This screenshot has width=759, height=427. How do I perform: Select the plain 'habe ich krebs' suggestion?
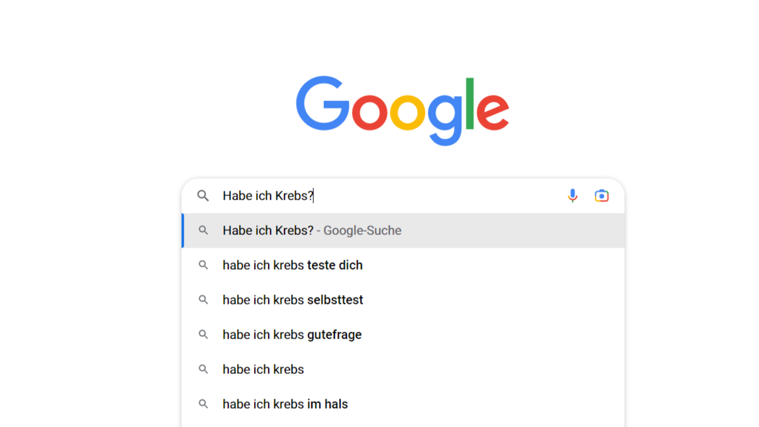(263, 369)
